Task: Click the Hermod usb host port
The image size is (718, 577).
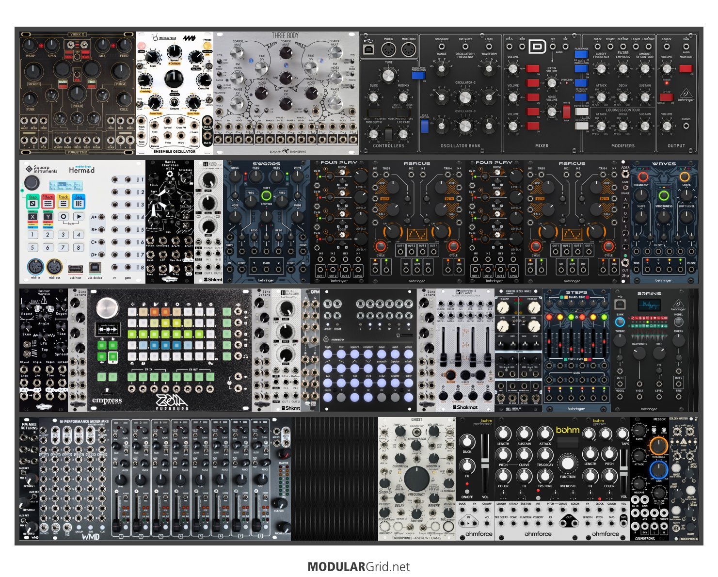Action: click(76, 269)
